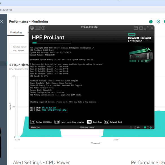Click the System ROM Version line
The image size is (165, 165).
(x=50, y=52)
